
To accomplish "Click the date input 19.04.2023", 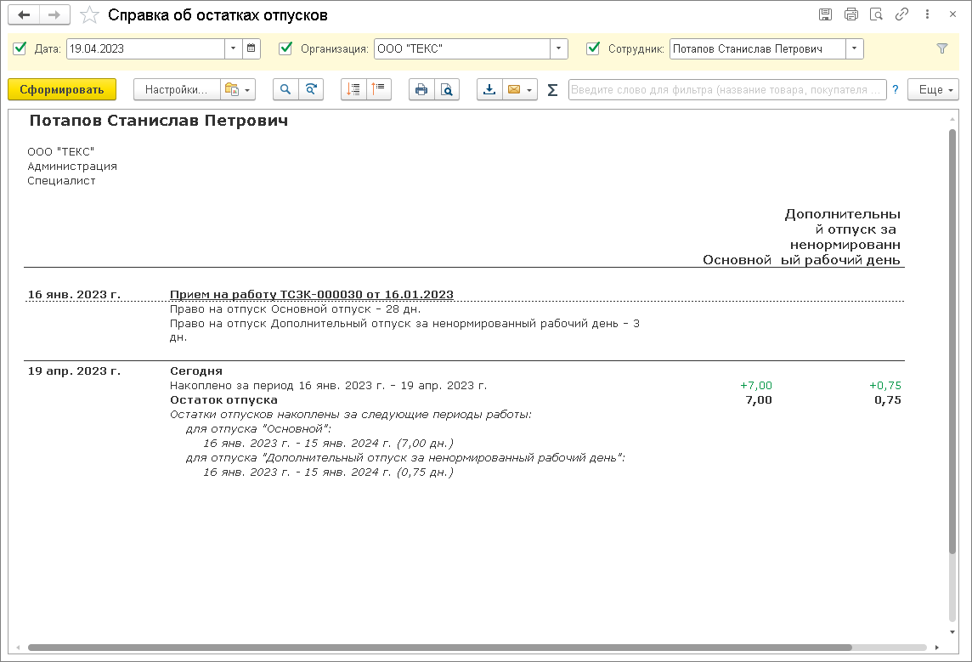I will click(x=145, y=48).
